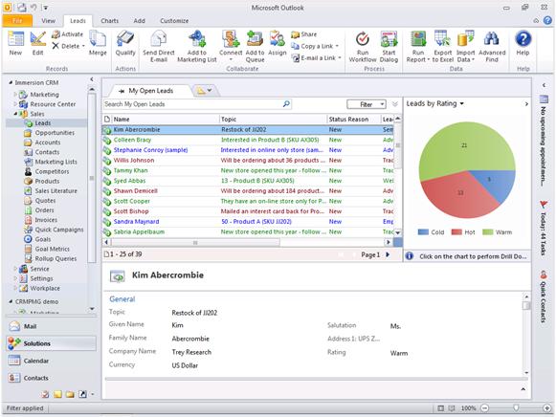The height and width of the screenshot is (417, 556).
Task: Run Workflow on selected lead
Action: click(363, 47)
